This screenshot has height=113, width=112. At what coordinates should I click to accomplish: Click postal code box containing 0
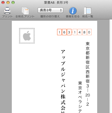pyautogui.click(x=89, y=32)
